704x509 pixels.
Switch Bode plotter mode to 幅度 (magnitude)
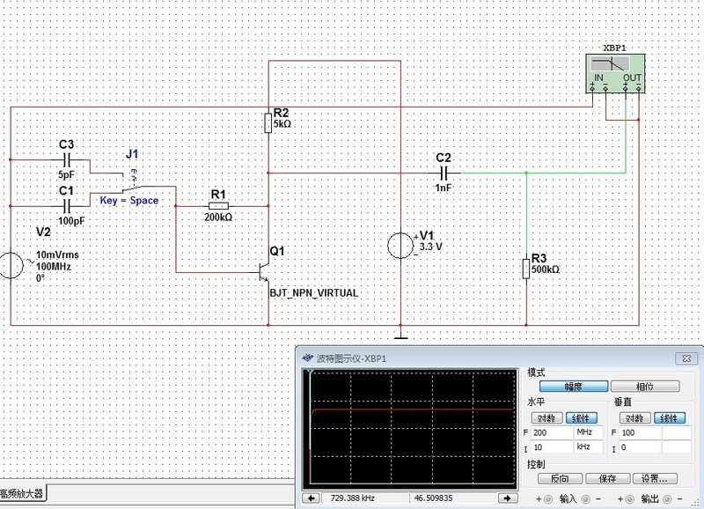click(573, 386)
